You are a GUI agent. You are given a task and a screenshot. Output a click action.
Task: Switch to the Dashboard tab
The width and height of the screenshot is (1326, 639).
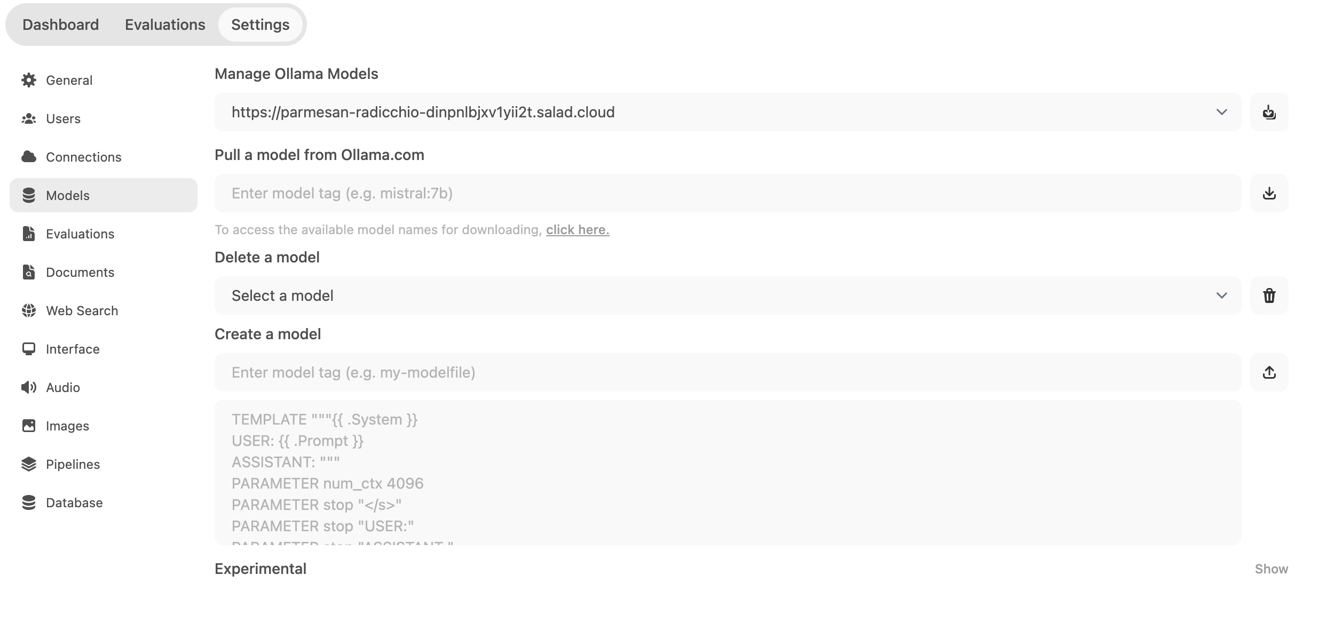(61, 25)
